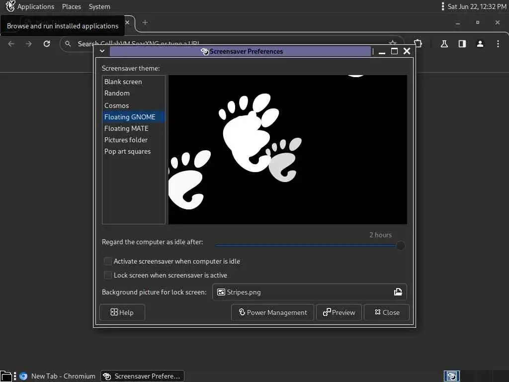
Task: Select the Blank screen theme
Action: (133, 82)
